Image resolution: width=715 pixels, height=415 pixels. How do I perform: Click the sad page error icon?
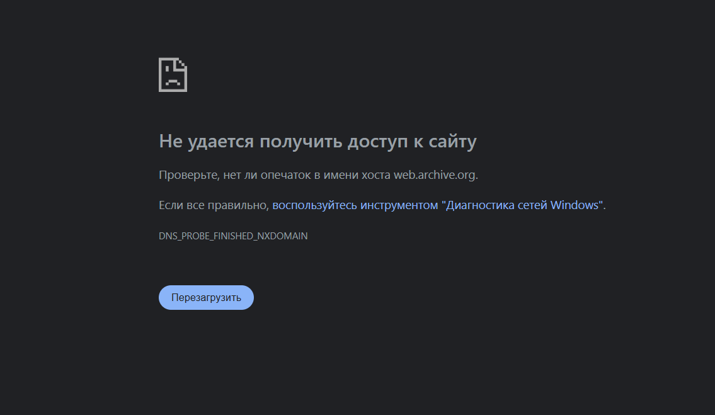[173, 75]
